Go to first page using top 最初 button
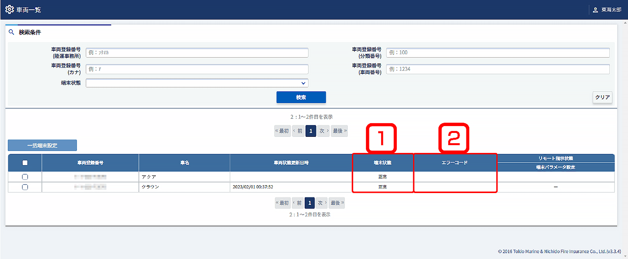The height and width of the screenshot is (259, 628). coord(282,131)
